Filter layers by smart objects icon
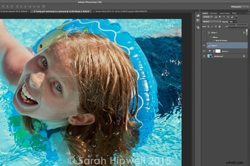 pyautogui.click(x=232, y=17)
